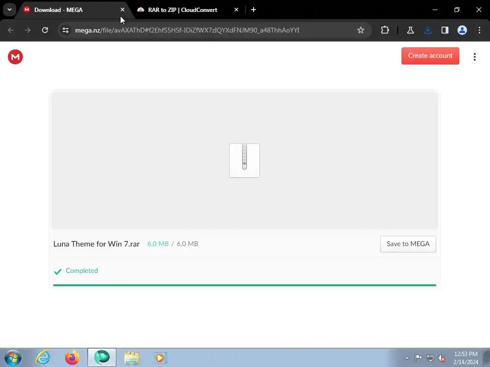Show hidden system tray icons
The height and width of the screenshot is (367, 490).
pos(407,358)
